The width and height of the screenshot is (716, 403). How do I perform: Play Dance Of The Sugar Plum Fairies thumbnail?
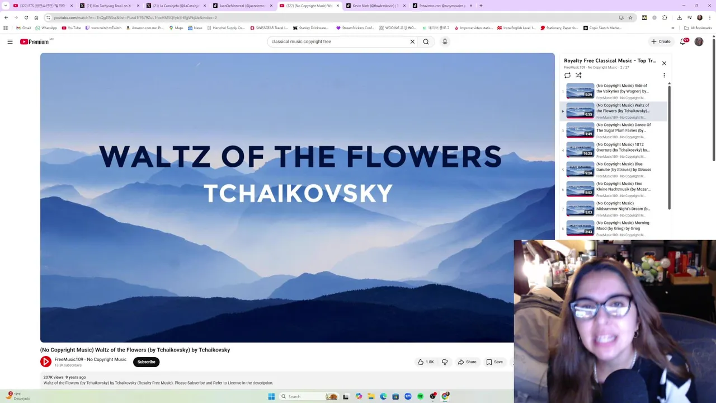pyautogui.click(x=580, y=130)
